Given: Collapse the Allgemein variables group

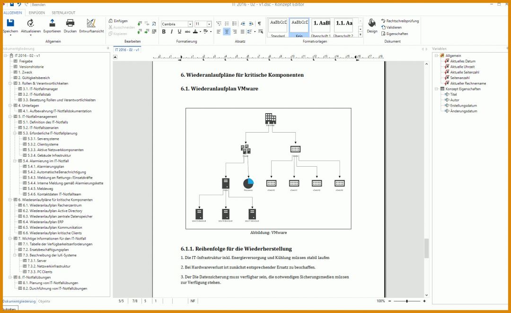Looking at the screenshot, I should pyautogui.click(x=436, y=56).
